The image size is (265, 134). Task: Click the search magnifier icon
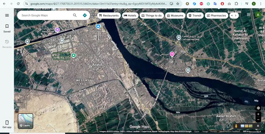coord(75,15)
